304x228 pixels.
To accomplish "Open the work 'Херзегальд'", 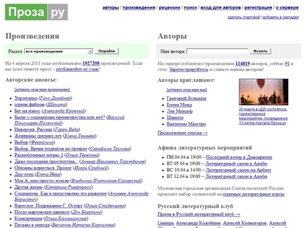I will click(x=26, y=98).
